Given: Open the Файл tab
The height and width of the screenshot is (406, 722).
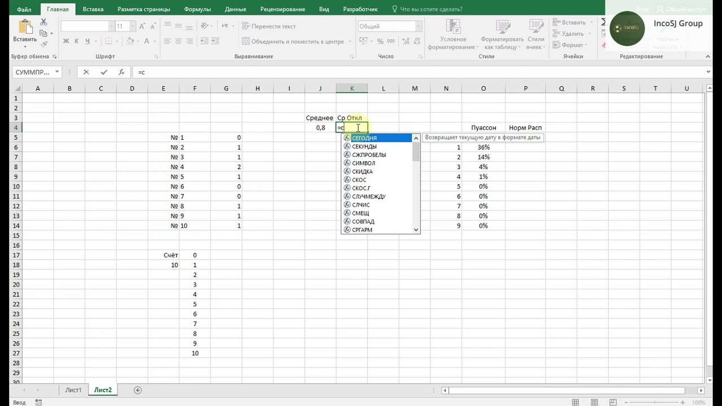Looking at the screenshot, I should 24,10.
